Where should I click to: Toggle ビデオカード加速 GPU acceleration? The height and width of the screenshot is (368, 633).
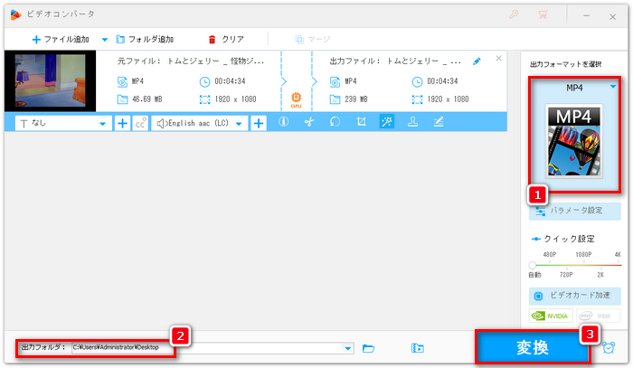point(575,295)
